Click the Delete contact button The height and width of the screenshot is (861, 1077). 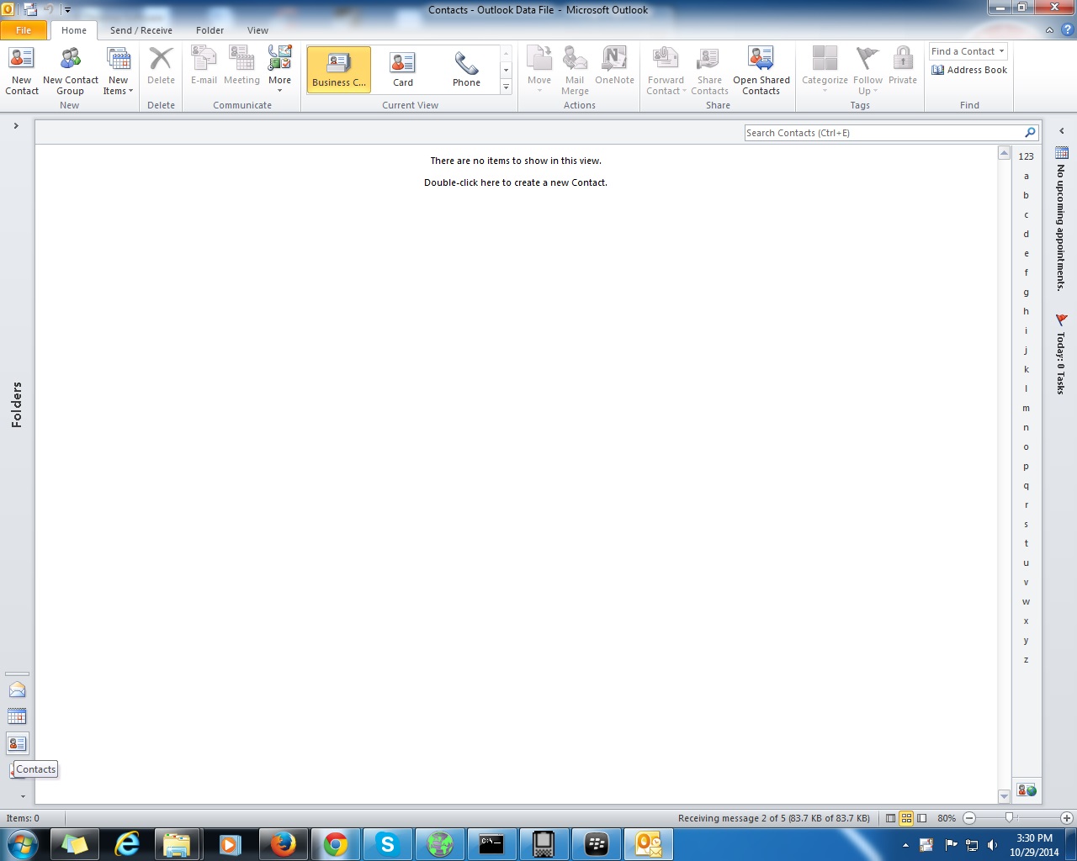161,66
